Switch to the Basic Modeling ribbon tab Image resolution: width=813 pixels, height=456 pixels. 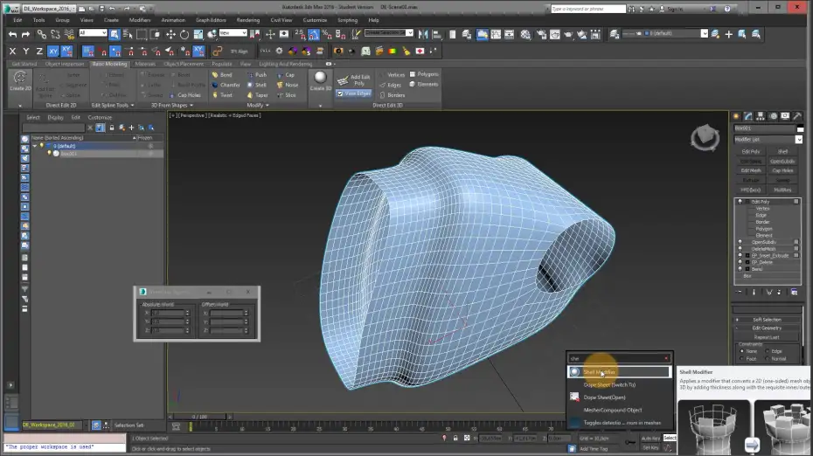(109, 65)
